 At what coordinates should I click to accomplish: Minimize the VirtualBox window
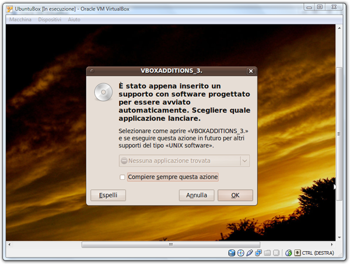309,8
